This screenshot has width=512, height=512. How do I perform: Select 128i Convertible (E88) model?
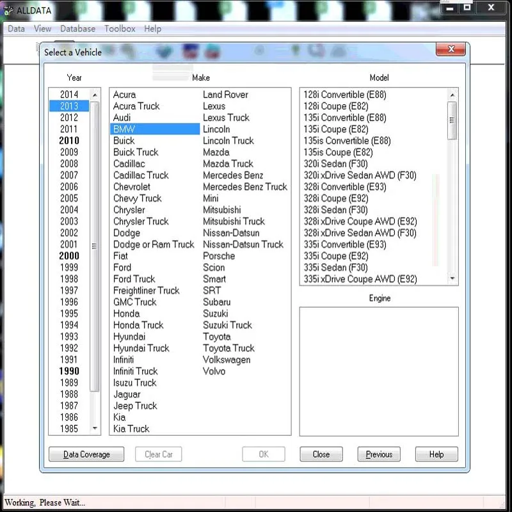(x=344, y=94)
